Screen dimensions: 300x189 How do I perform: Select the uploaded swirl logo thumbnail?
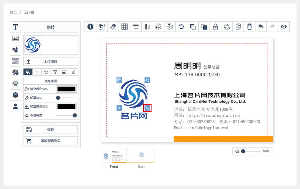(33, 45)
